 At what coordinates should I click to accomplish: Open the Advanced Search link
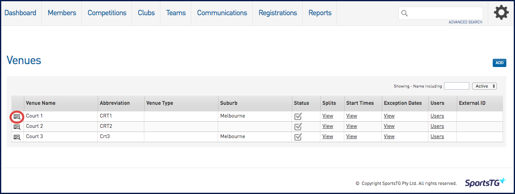465,22
